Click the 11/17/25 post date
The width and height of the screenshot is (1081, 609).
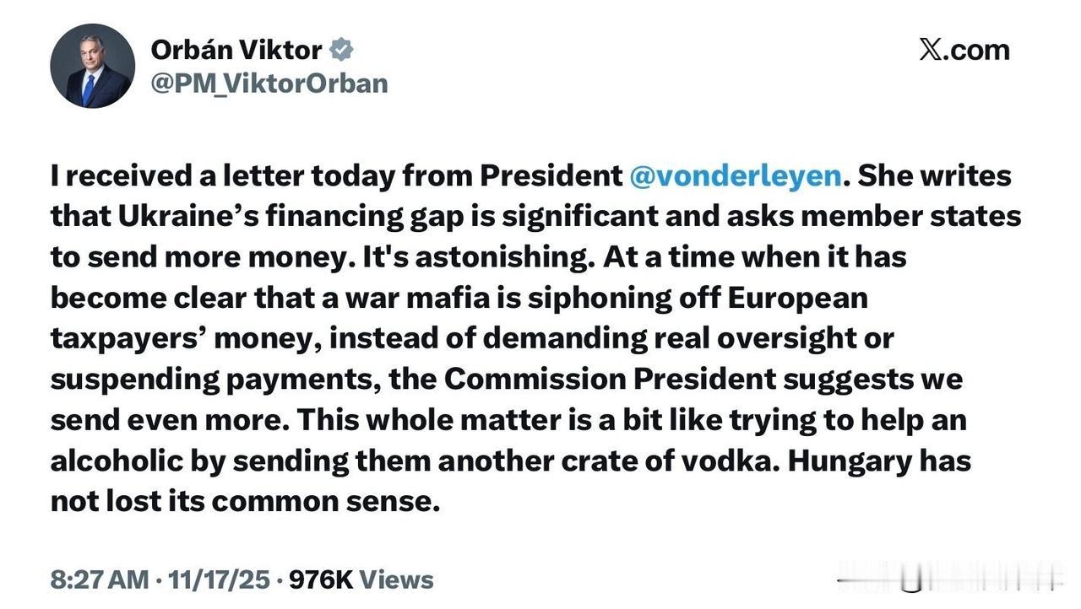[219, 579]
